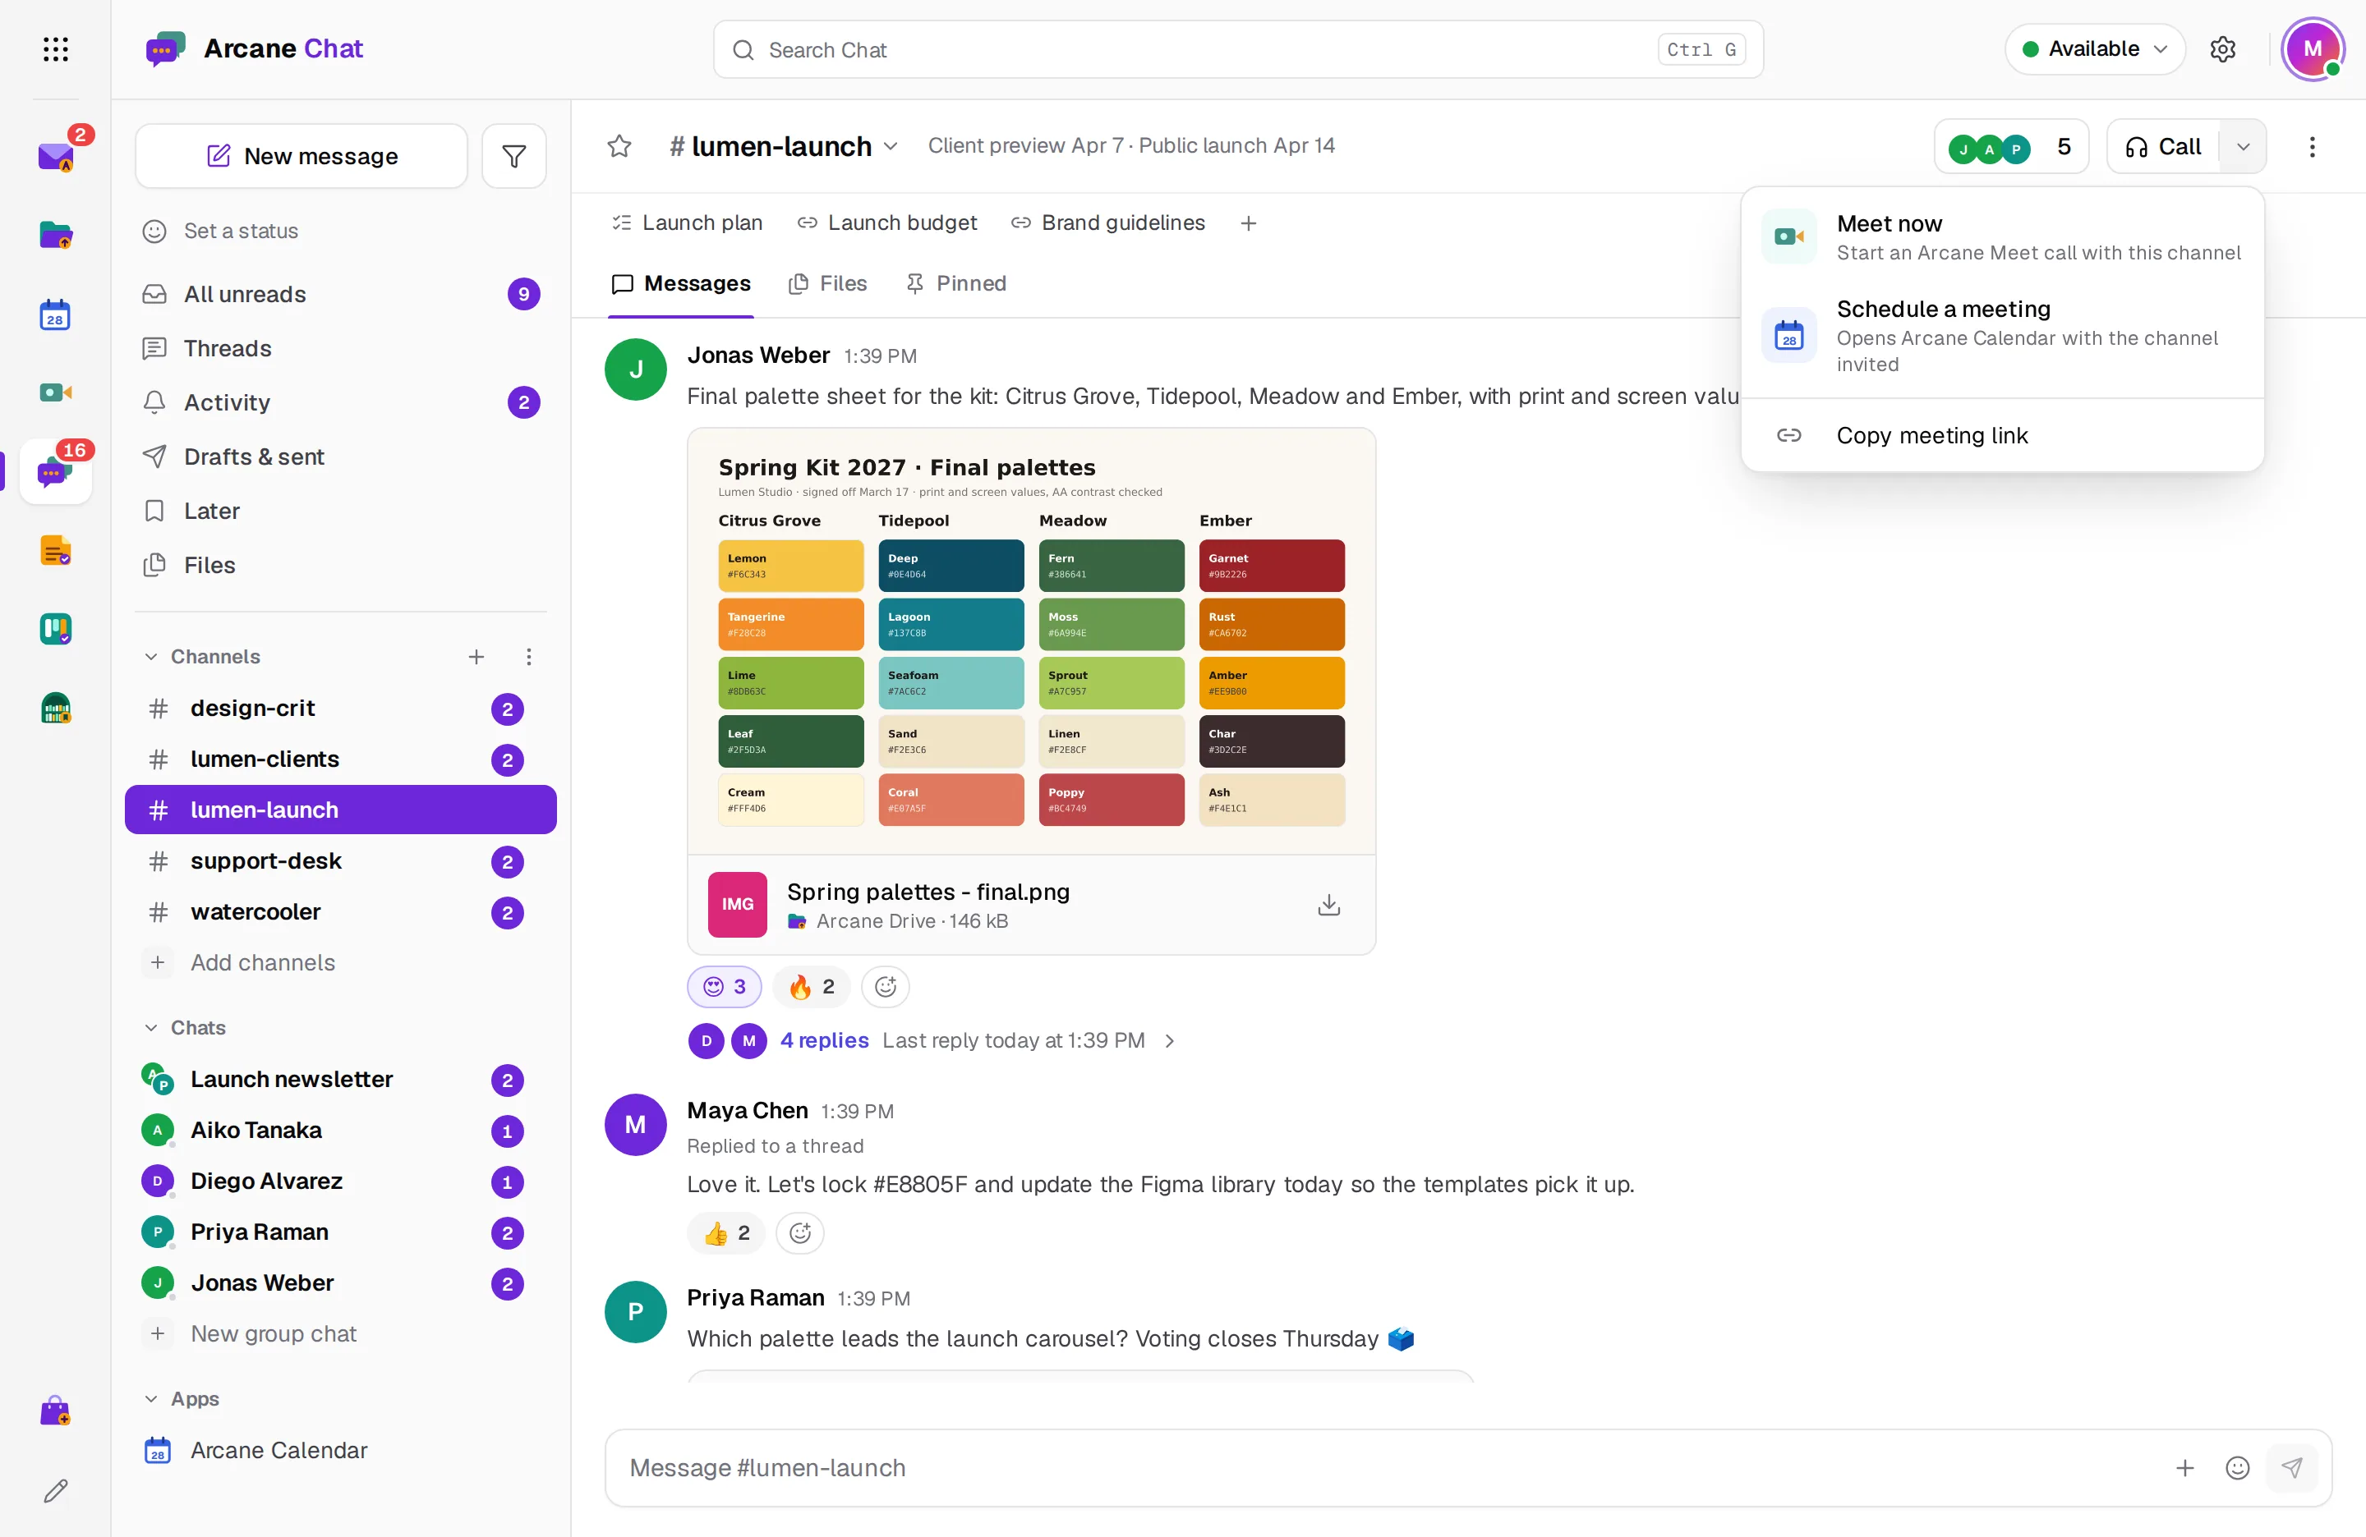Open the boards app in left rail
The image size is (2366, 1537).
(x=56, y=629)
